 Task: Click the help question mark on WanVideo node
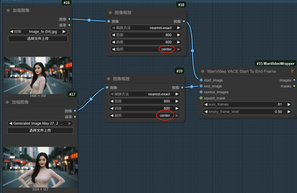[x=292, y=71]
